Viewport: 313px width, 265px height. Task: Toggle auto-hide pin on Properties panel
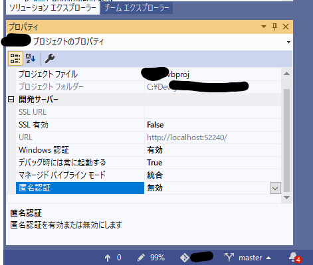point(274,27)
